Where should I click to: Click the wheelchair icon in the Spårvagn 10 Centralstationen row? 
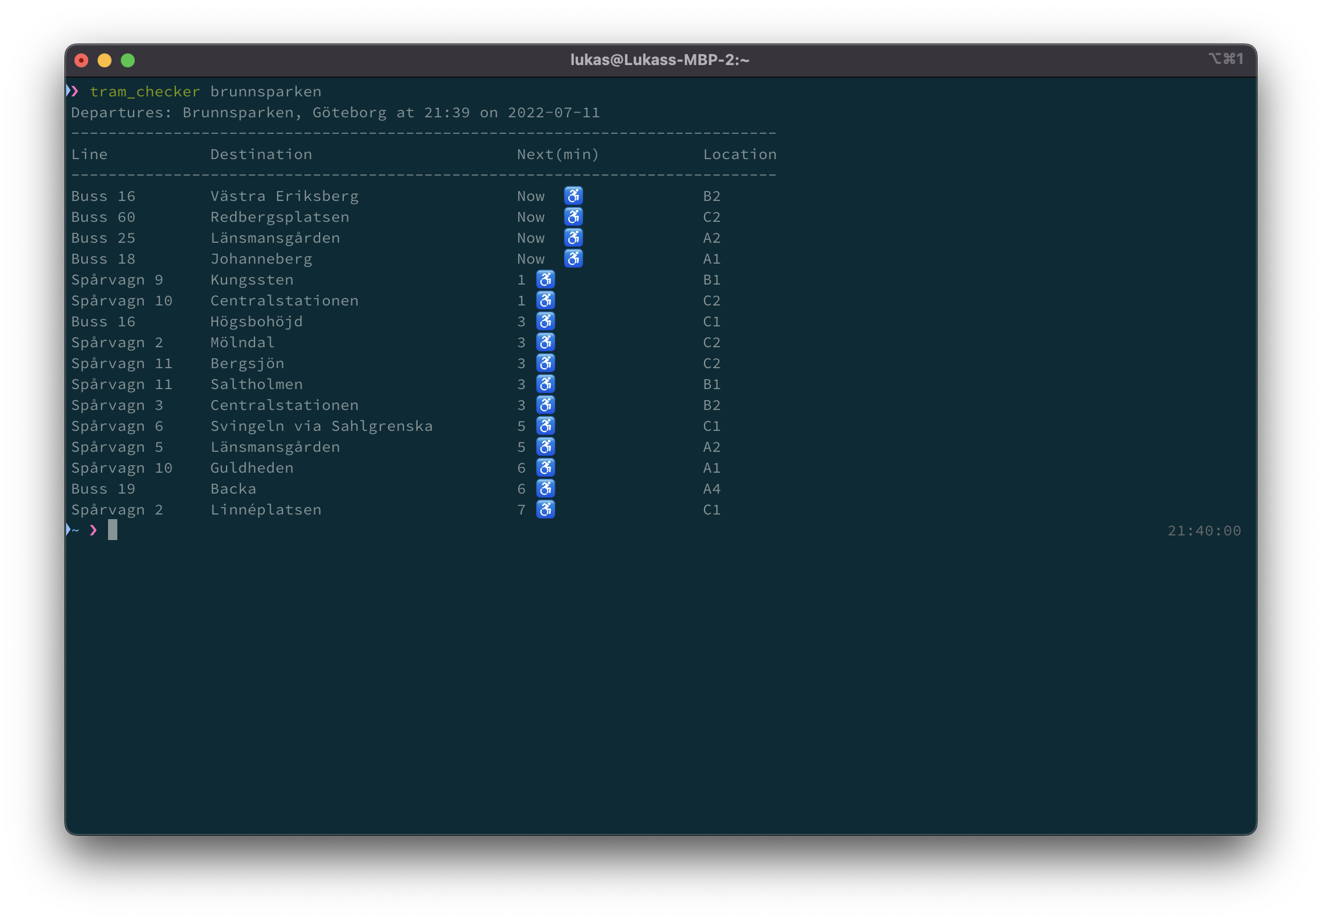545,300
